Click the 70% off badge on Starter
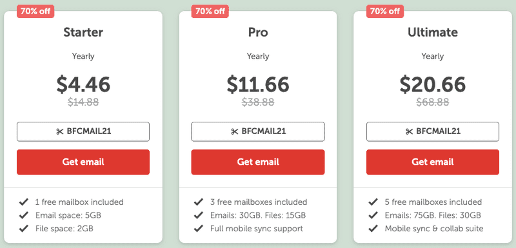This screenshot has height=248, width=516. coord(35,11)
